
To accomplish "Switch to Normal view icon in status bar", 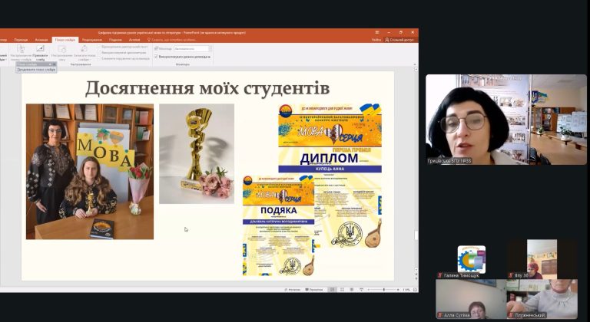I will point(332,290).
